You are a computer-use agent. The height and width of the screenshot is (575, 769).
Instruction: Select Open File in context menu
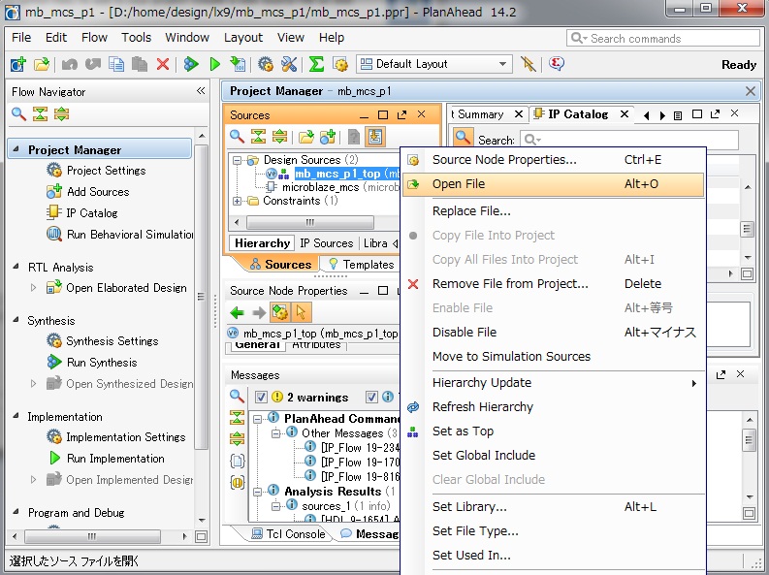(553, 184)
